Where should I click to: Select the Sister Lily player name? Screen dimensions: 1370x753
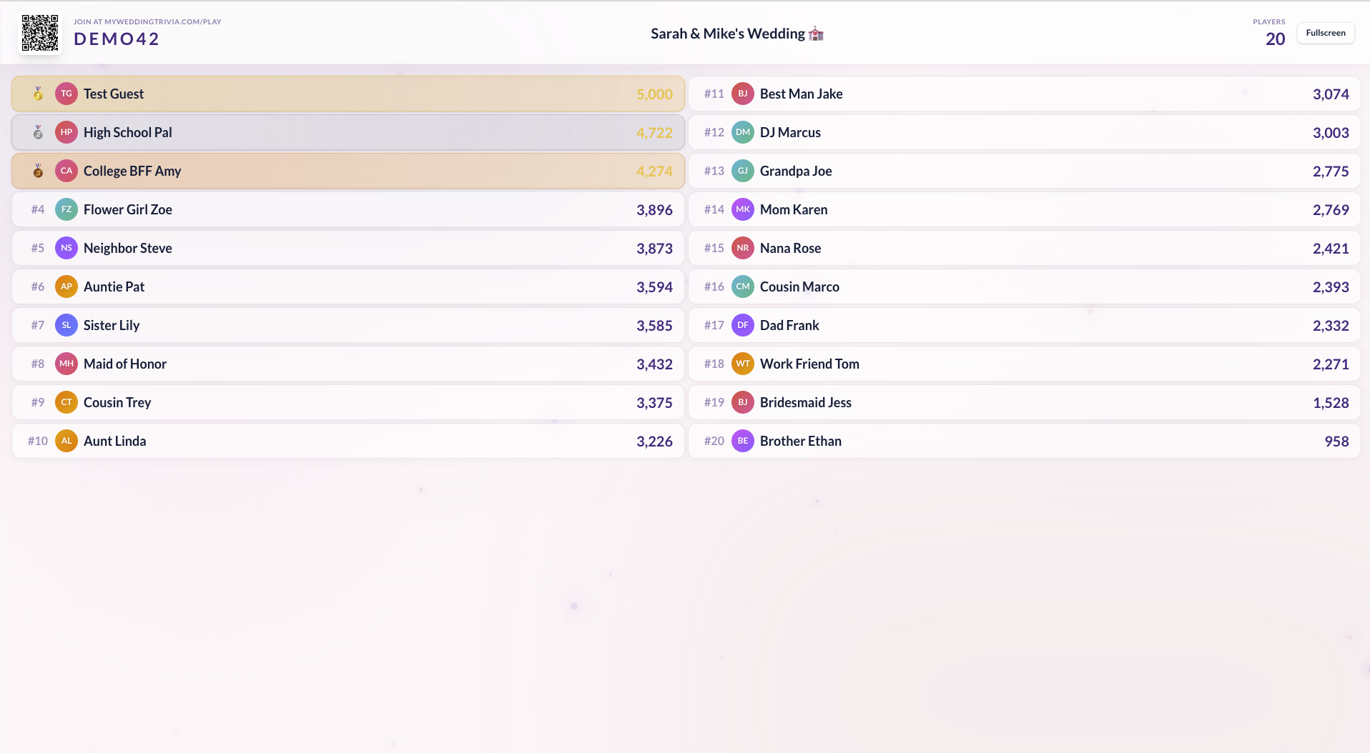(x=112, y=325)
